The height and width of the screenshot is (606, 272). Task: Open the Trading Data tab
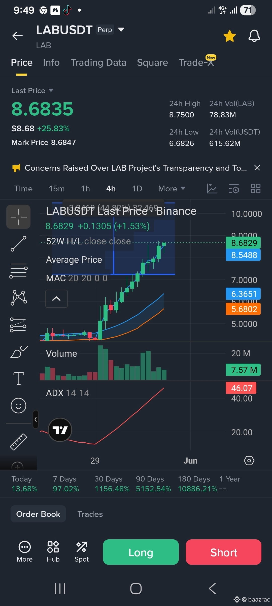point(98,62)
